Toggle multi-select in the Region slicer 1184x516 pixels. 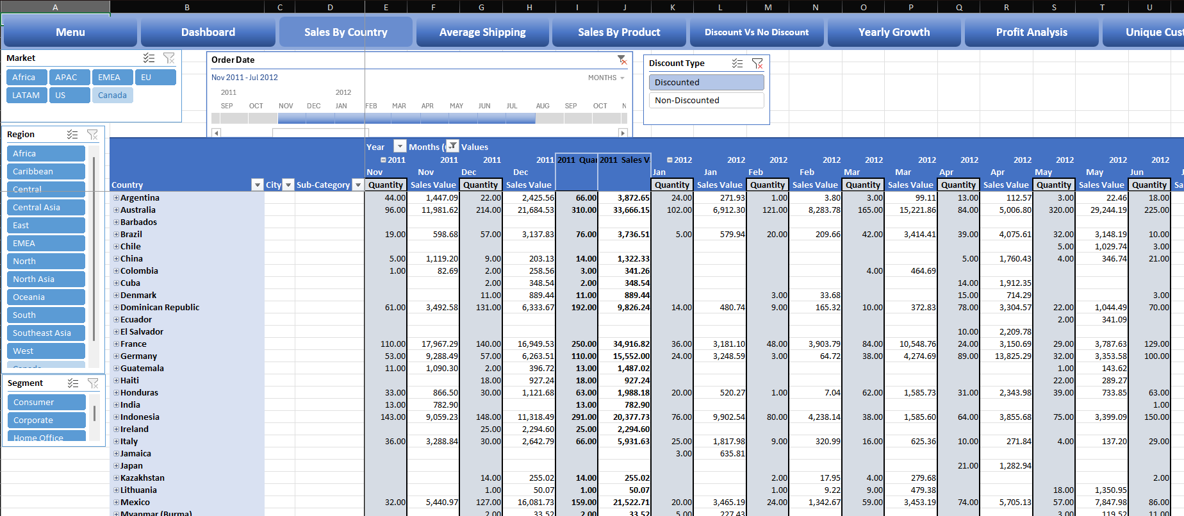[x=72, y=135]
